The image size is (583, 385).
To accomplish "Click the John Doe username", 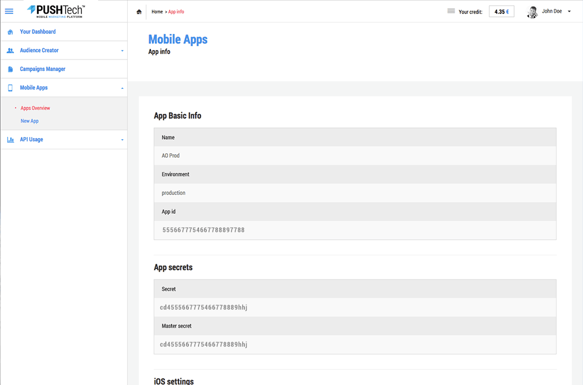I will 552,11.
